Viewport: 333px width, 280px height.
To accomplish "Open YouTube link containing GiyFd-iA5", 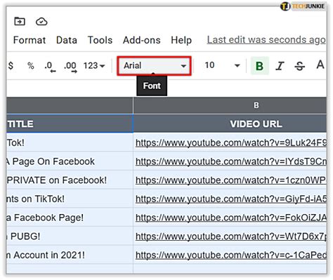I will [230, 199].
